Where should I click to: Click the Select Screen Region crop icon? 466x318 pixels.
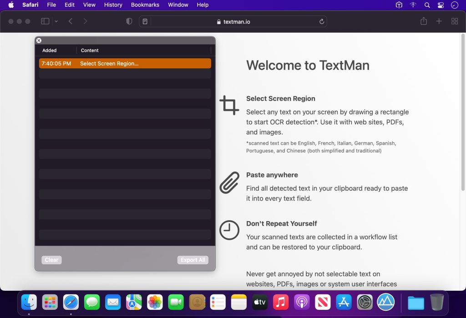(x=229, y=104)
